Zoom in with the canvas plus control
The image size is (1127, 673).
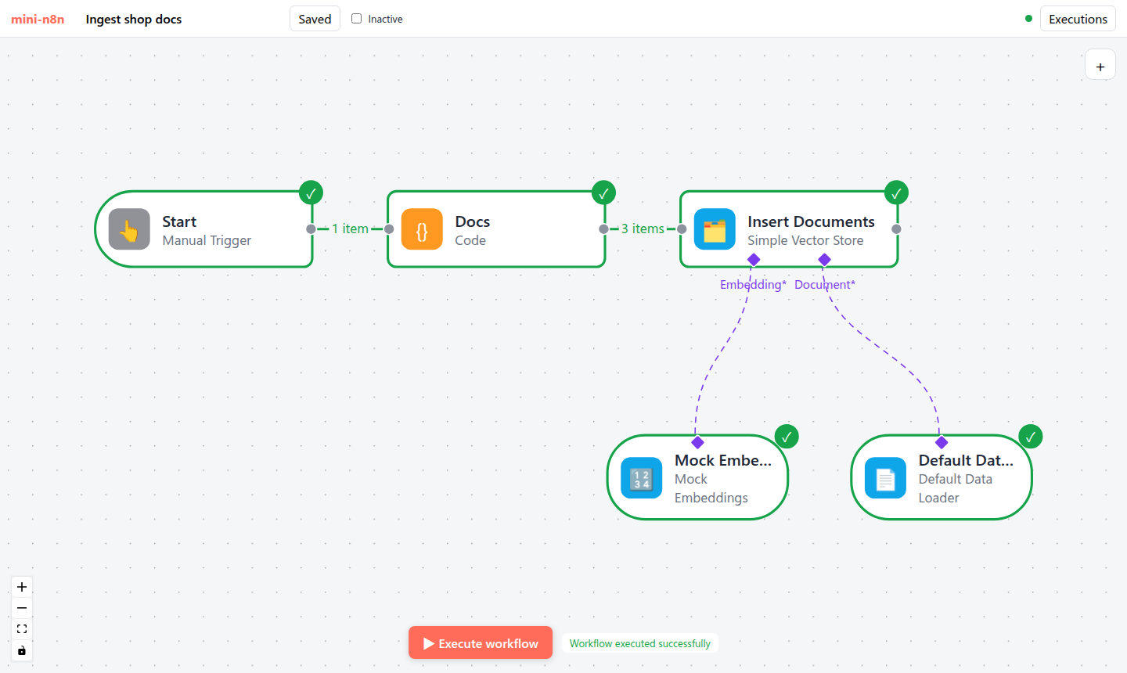point(22,587)
